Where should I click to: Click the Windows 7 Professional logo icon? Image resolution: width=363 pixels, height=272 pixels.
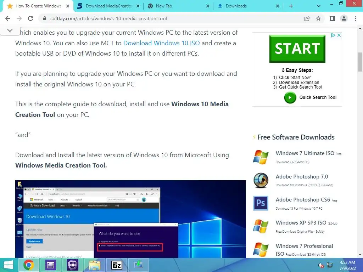261,250
